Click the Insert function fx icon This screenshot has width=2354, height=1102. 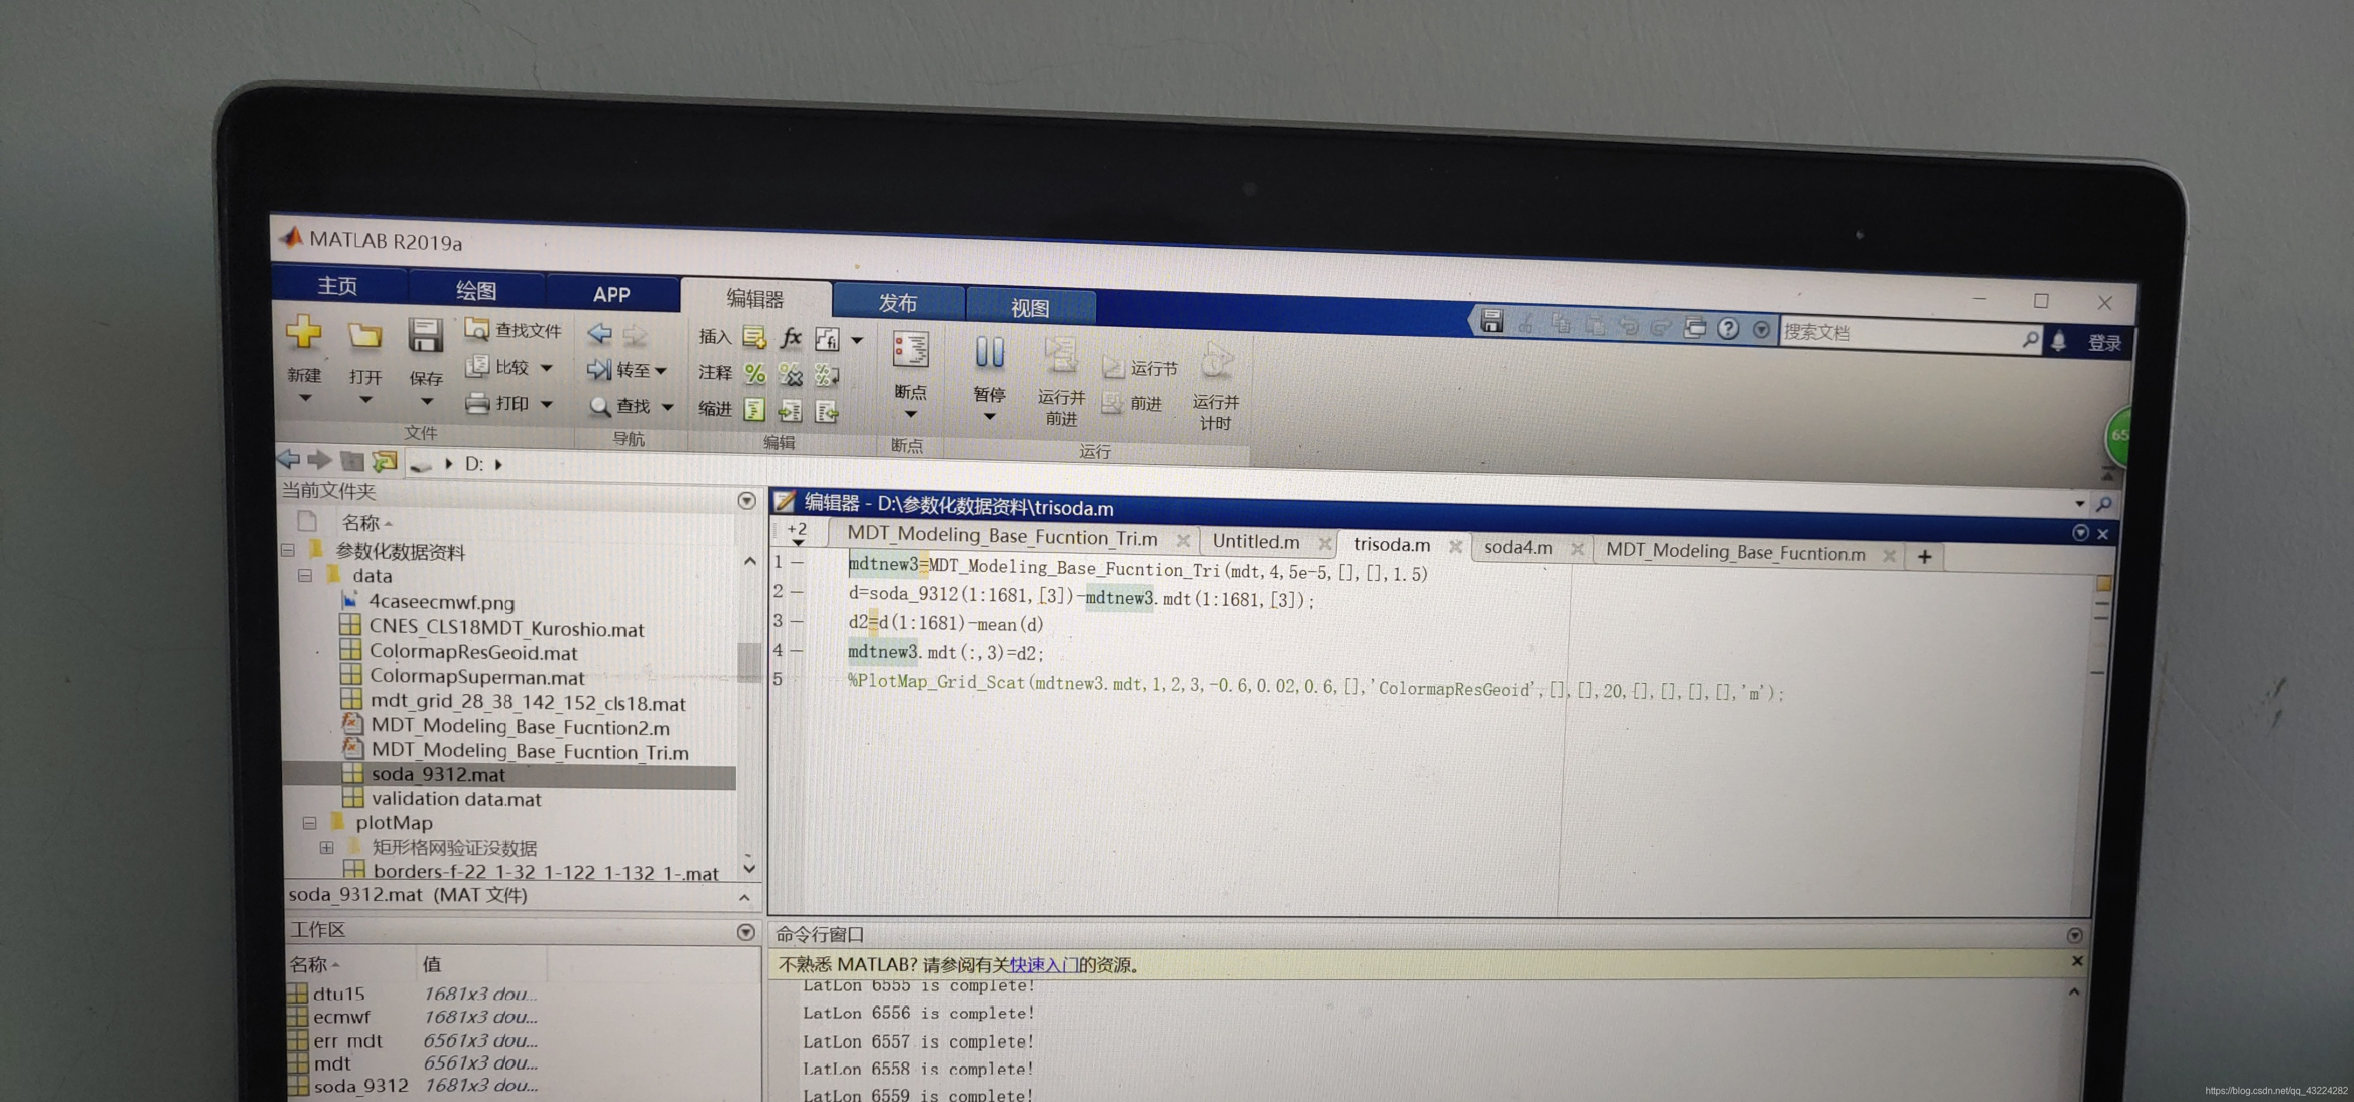[791, 338]
